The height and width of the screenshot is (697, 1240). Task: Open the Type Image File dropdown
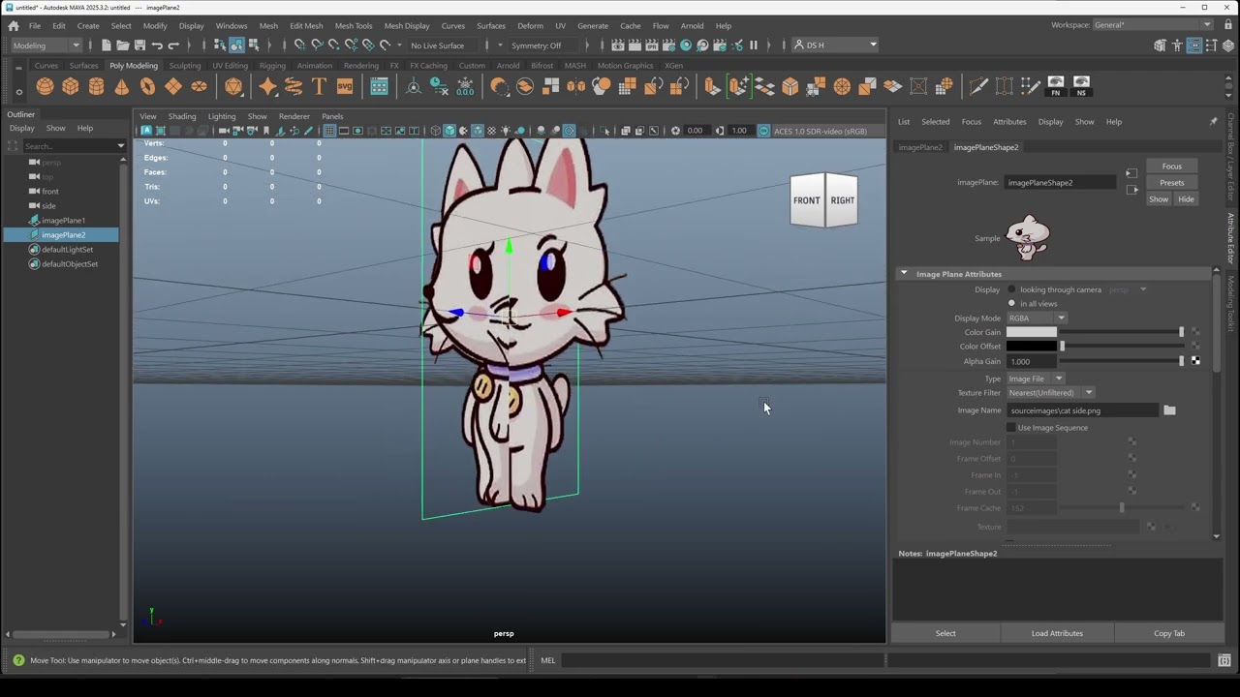1035,379
